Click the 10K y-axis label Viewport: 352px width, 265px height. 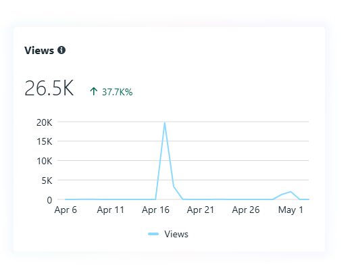(45, 162)
